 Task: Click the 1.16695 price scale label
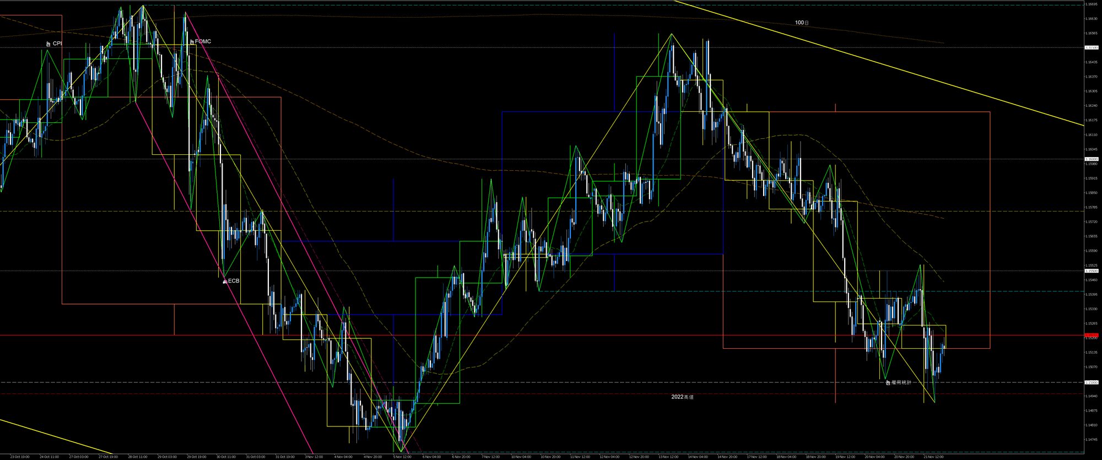(x=1090, y=4)
